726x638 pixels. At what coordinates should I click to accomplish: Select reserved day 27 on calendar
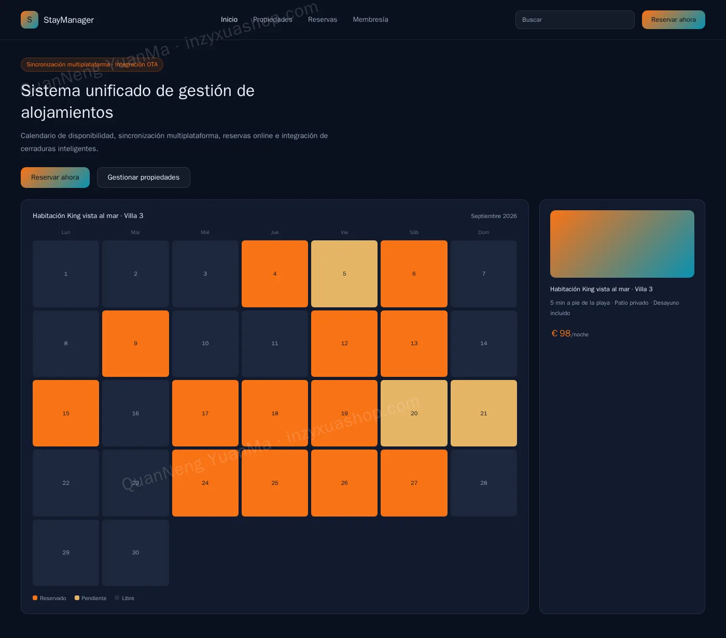point(414,483)
